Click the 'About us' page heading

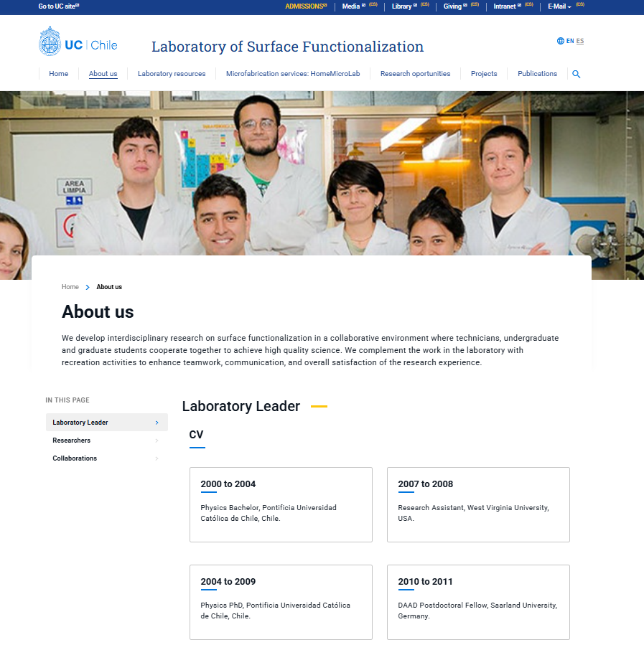coord(98,312)
